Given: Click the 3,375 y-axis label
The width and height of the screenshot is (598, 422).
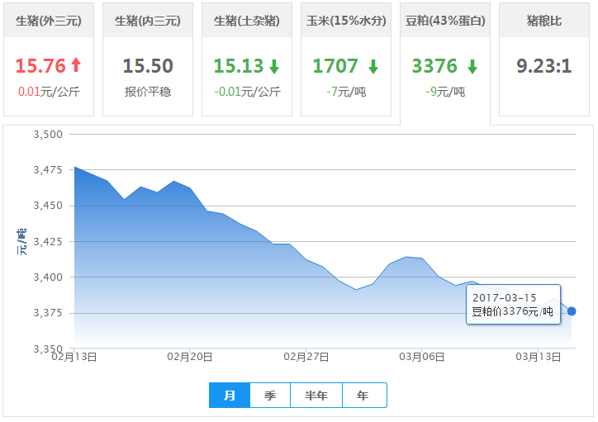Looking at the screenshot, I should coord(48,313).
